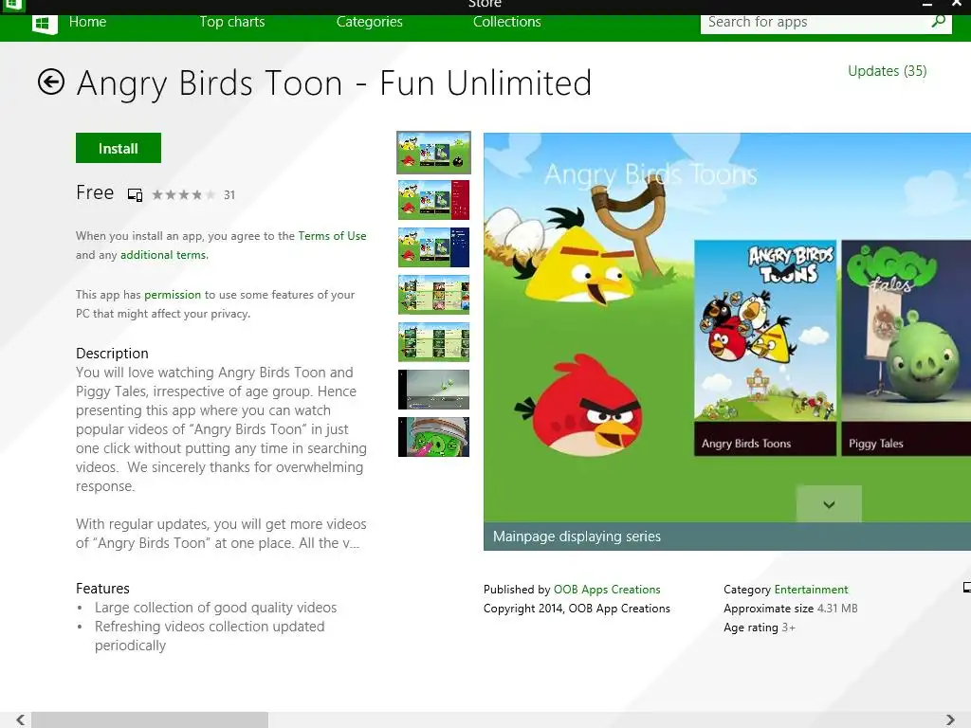Open the Categories menu
The width and height of the screenshot is (971, 728).
[369, 22]
